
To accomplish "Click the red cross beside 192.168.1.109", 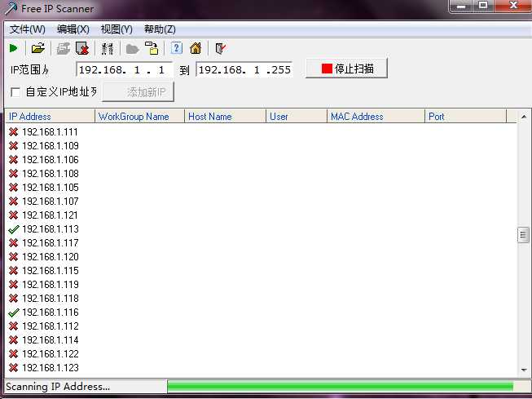I will pos(14,146).
